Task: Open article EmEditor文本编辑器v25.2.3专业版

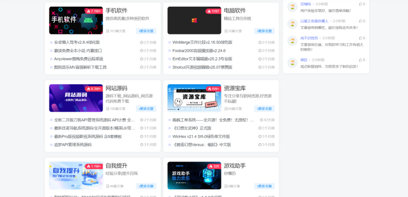Action: point(202,59)
